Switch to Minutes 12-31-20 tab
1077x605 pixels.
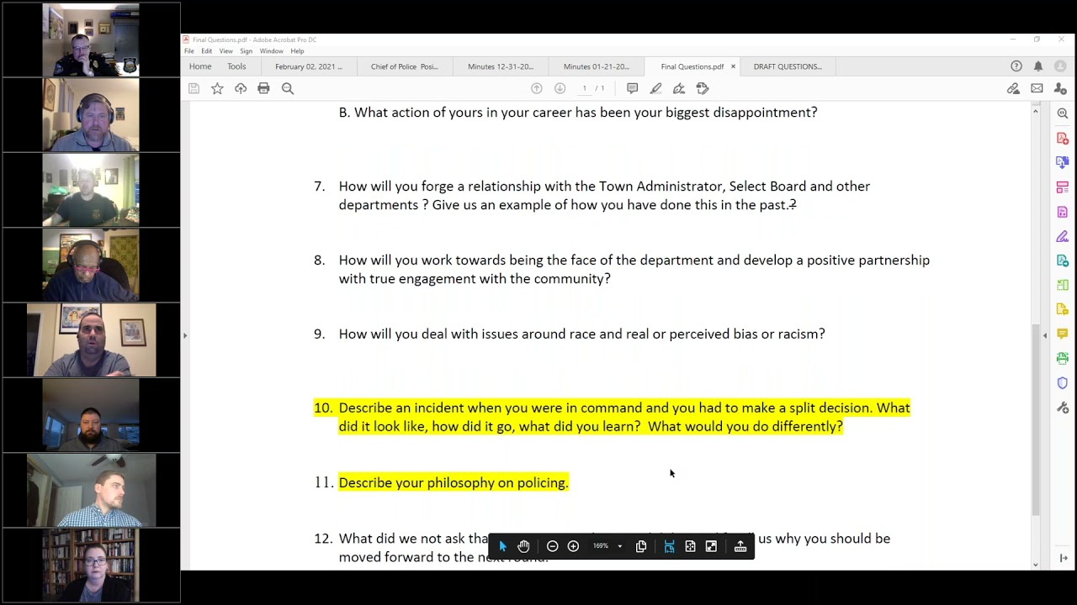[x=501, y=66]
